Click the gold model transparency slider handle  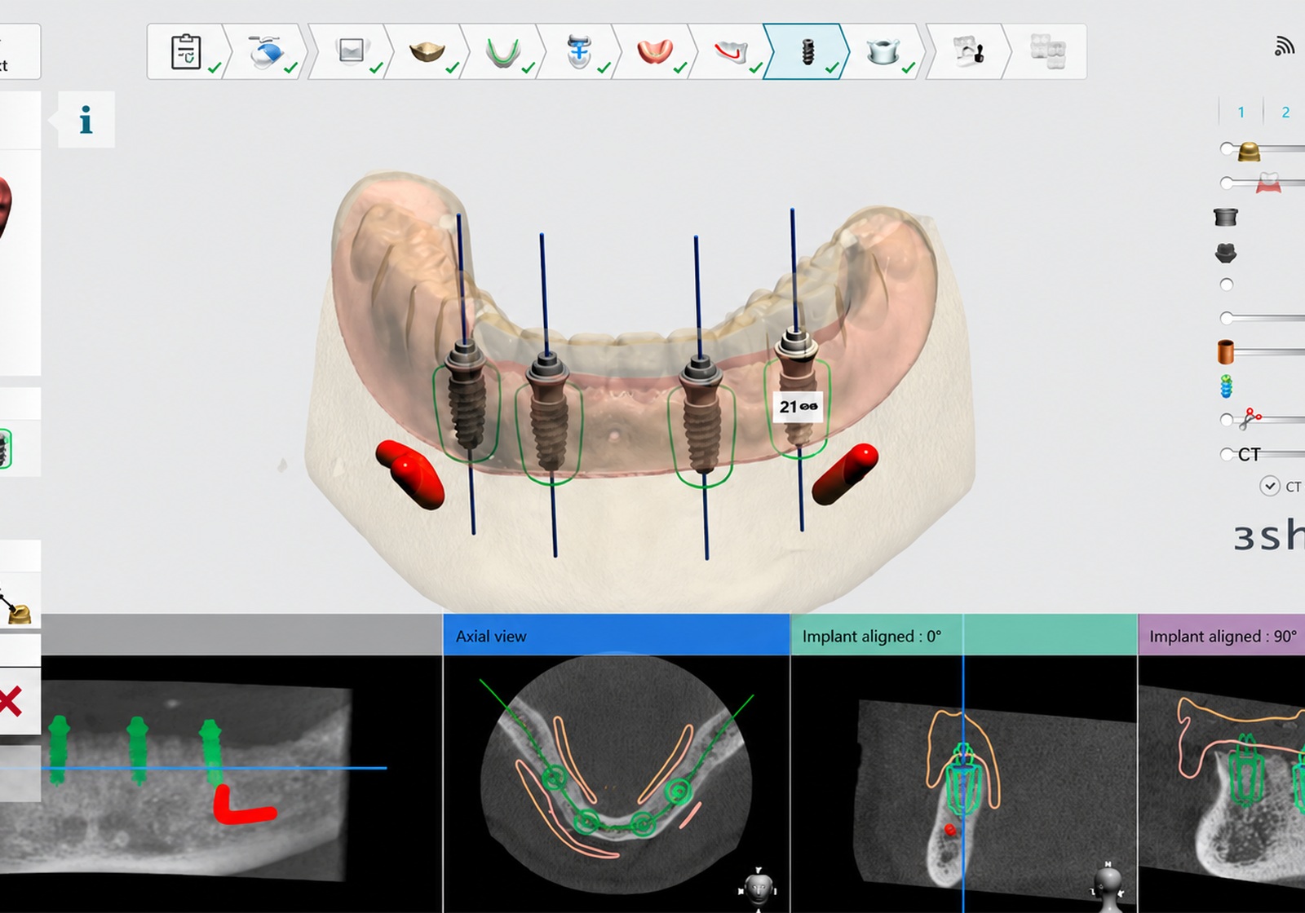click(1228, 148)
